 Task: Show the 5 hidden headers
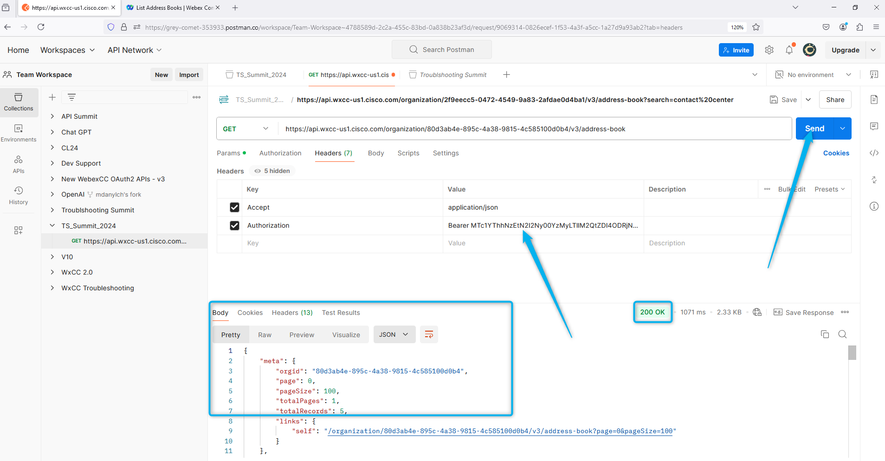(272, 171)
